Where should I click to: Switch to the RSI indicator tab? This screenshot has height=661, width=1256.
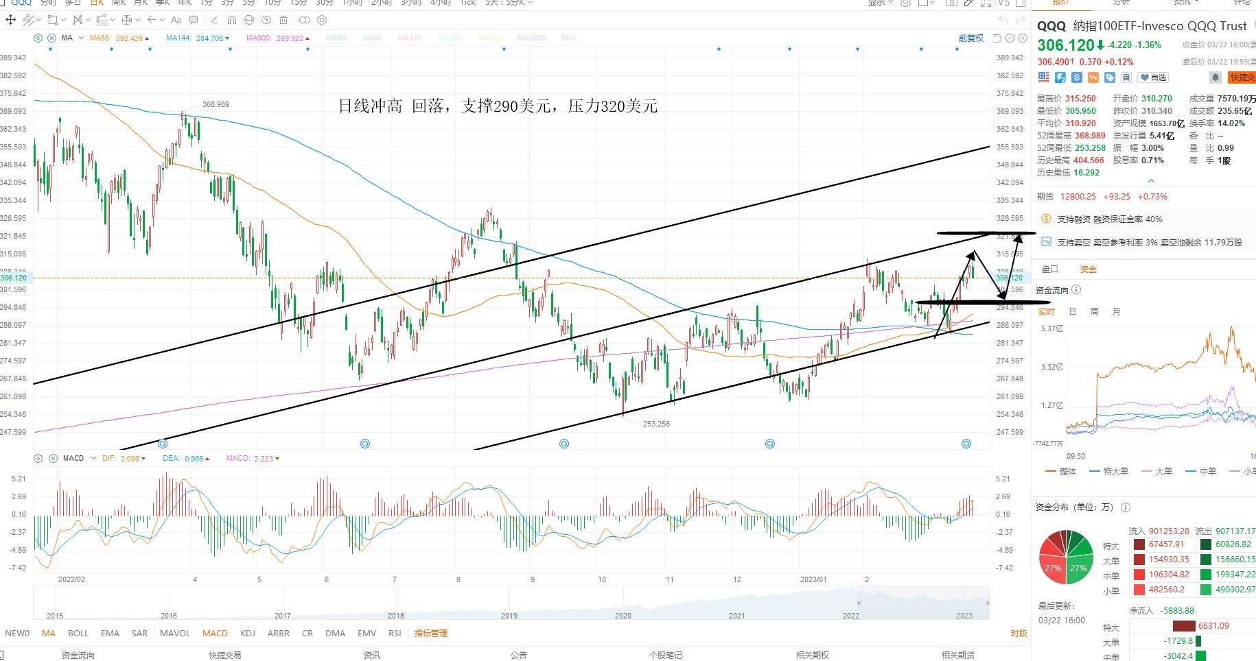point(395,634)
